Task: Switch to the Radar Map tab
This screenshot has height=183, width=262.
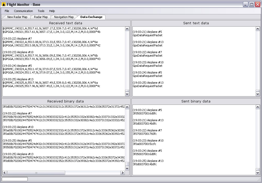Action: pyautogui.click(x=41, y=17)
